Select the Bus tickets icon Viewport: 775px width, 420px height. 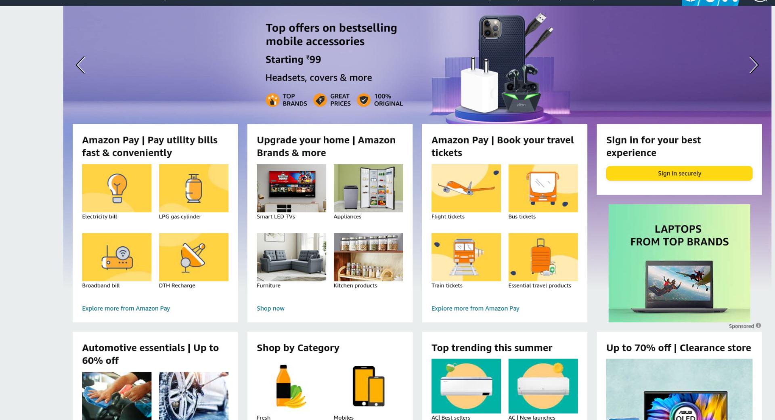point(543,188)
